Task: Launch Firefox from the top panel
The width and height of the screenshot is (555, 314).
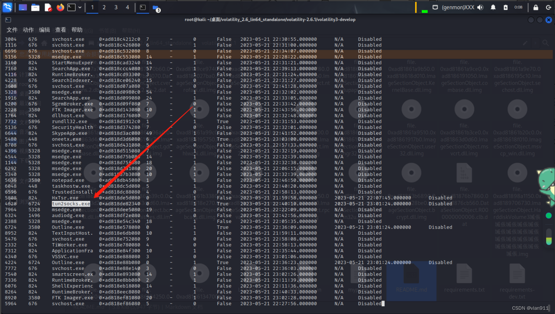Action: click(60, 7)
